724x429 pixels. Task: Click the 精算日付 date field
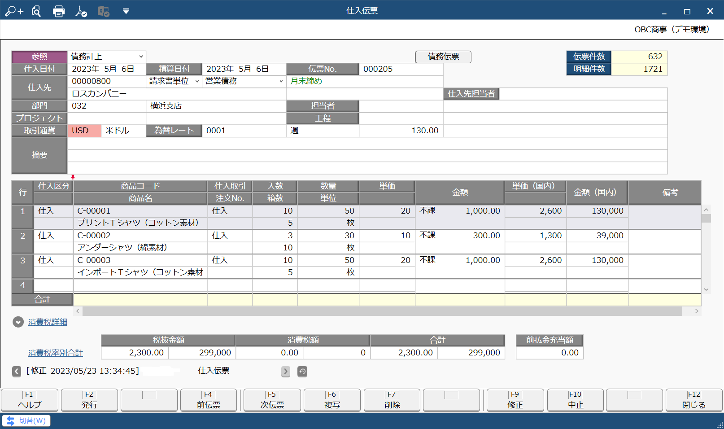point(244,69)
